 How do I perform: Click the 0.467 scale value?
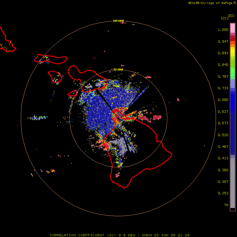click(223, 147)
